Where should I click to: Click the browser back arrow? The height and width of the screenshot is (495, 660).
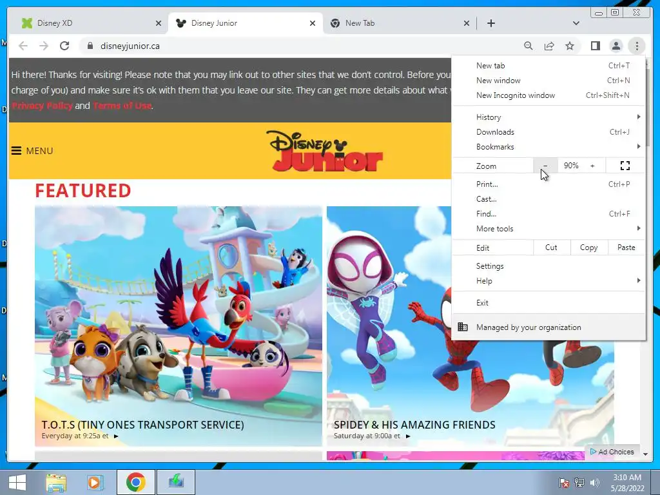coord(23,46)
